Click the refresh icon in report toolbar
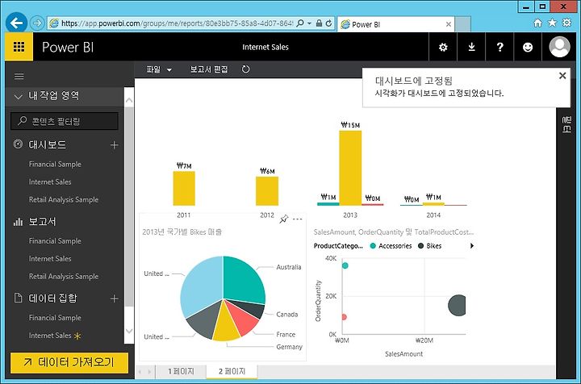 pos(245,69)
